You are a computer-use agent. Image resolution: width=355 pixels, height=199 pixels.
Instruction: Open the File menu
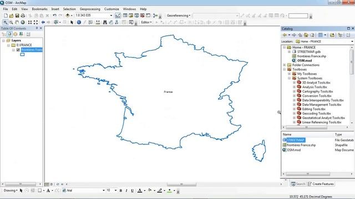6,9
